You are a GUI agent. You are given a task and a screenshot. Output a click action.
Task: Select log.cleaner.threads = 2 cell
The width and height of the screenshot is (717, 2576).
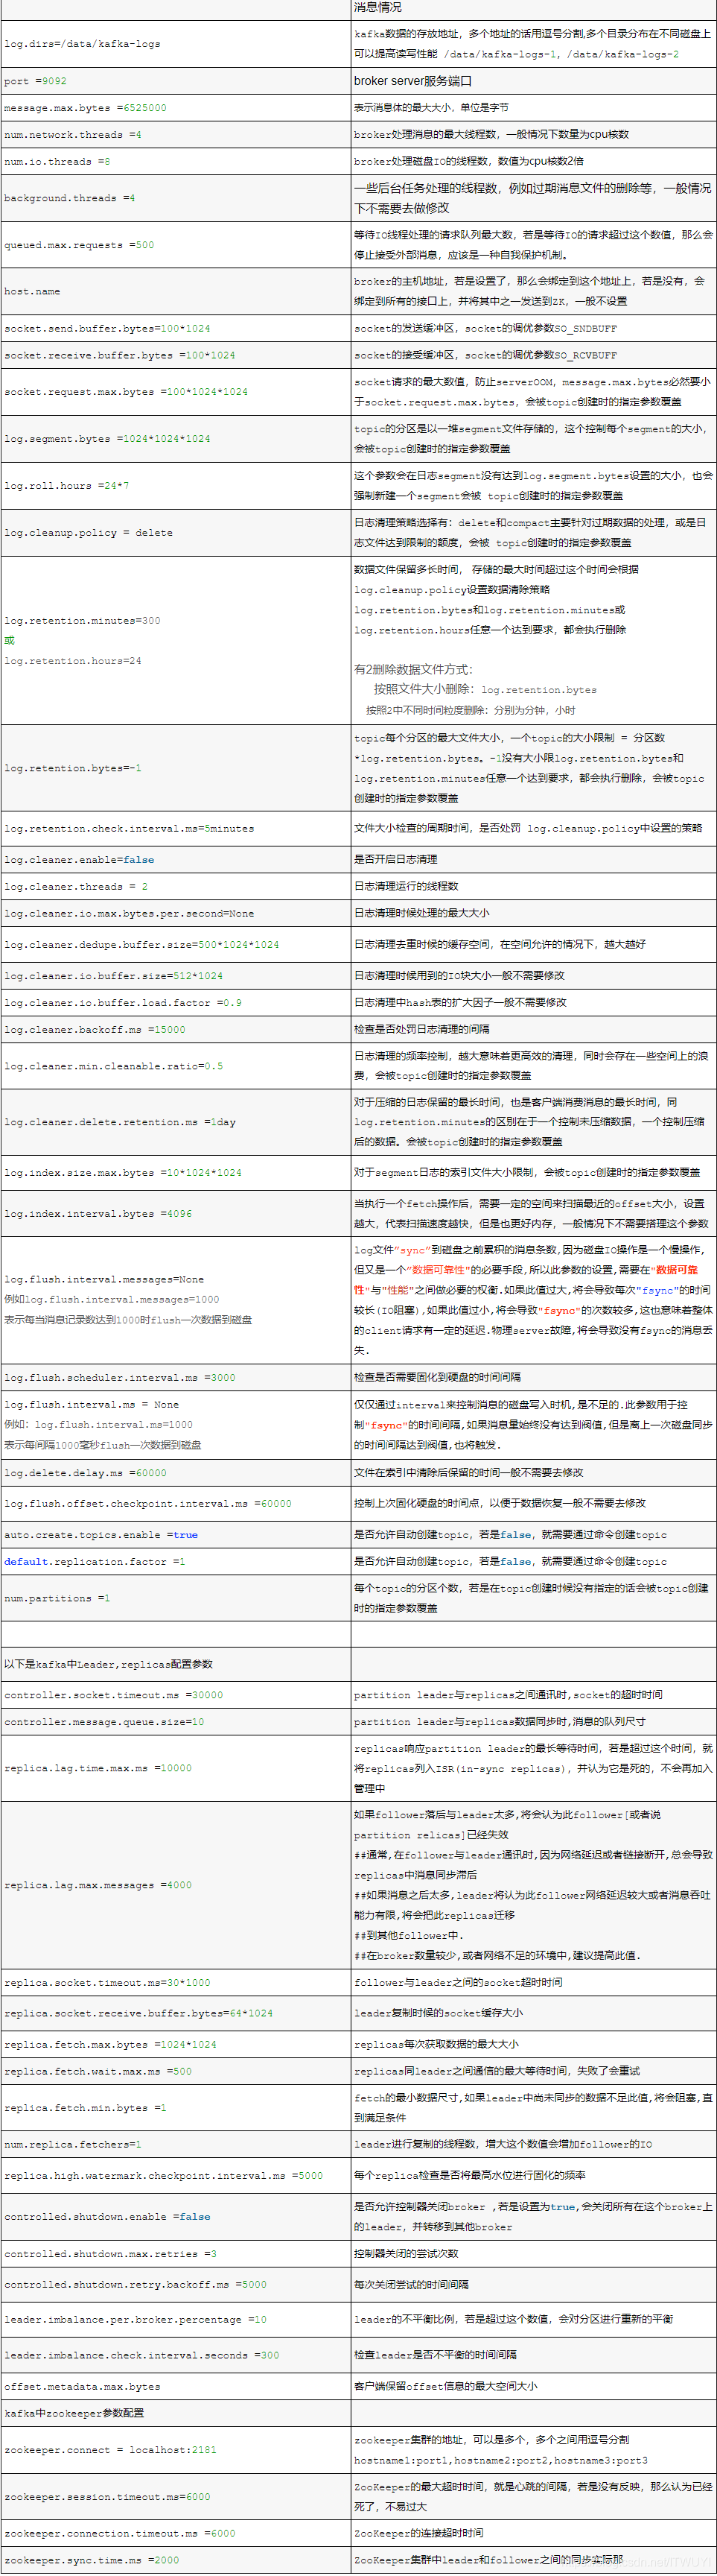click(x=175, y=887)
